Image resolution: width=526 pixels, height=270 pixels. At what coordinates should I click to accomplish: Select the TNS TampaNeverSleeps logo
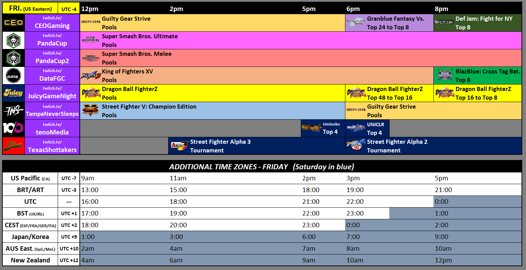13,110
